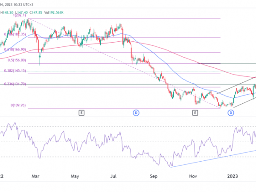Select the Fibonacci label 0.236(131.70)
256x192 pixels.
click(15, 84)
